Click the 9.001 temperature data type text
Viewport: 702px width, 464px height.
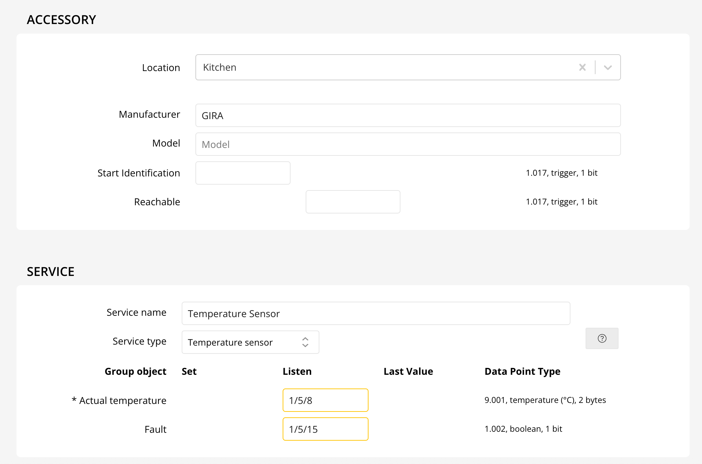click(545, 400)
